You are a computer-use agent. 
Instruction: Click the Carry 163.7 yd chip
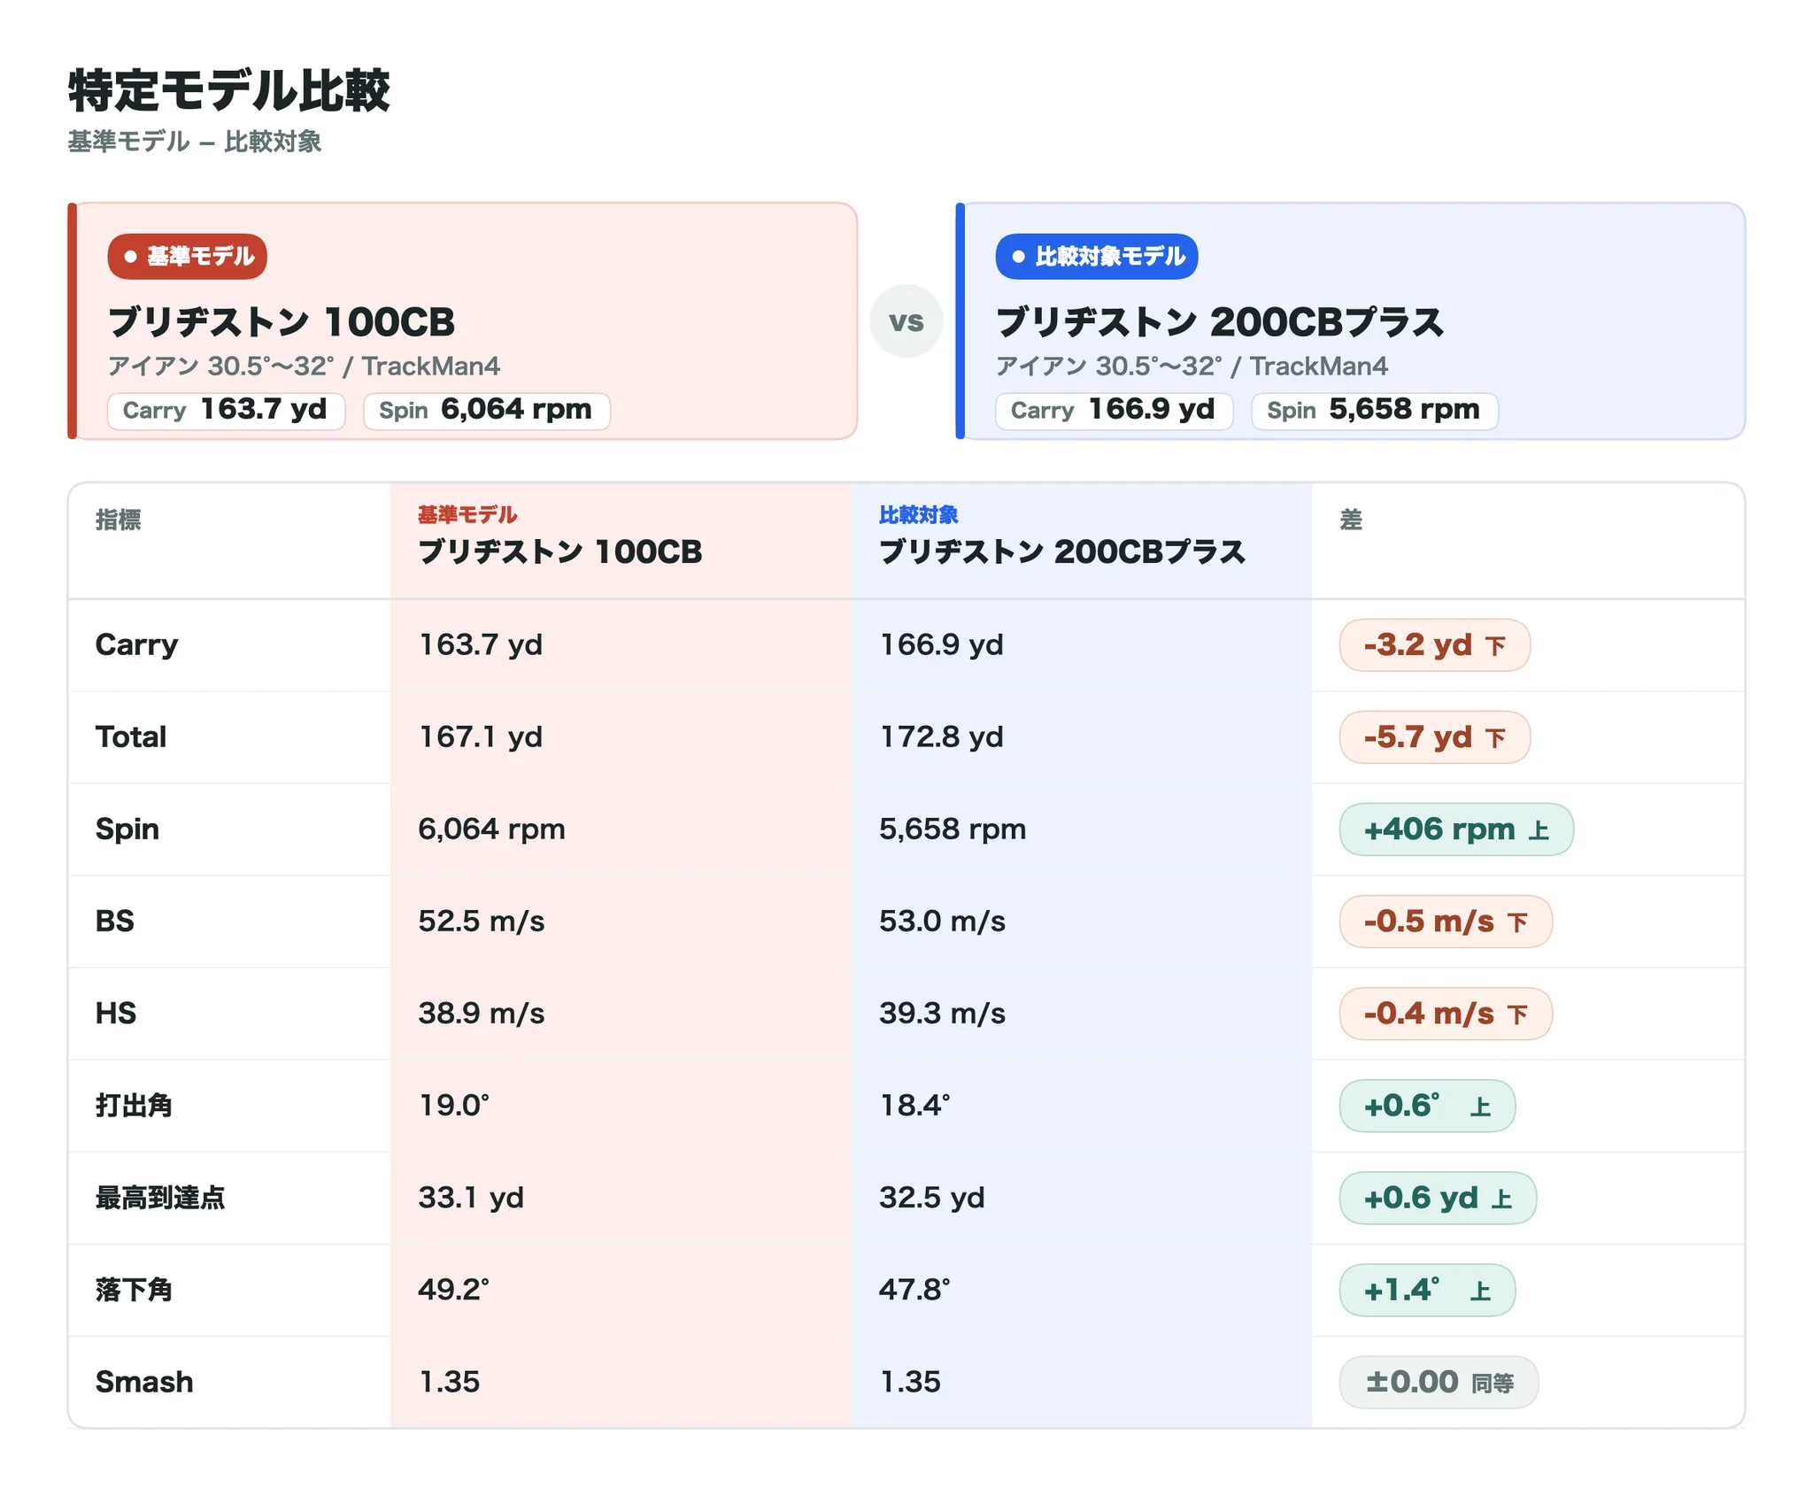226,411
